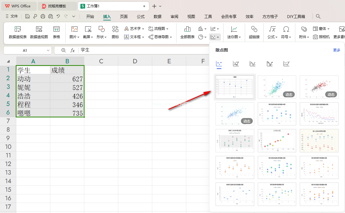The height and width of the screenshot is (213, 345).
Task: Select cell containing 成绩
Action: click(67, 70)
